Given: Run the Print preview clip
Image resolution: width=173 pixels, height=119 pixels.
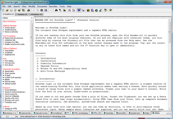Looking at the screenshot, I should pyautogui.click(x=10, y=63).
